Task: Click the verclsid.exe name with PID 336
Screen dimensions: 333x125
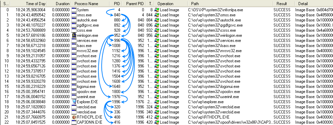Action: click(x=86, y=112)
